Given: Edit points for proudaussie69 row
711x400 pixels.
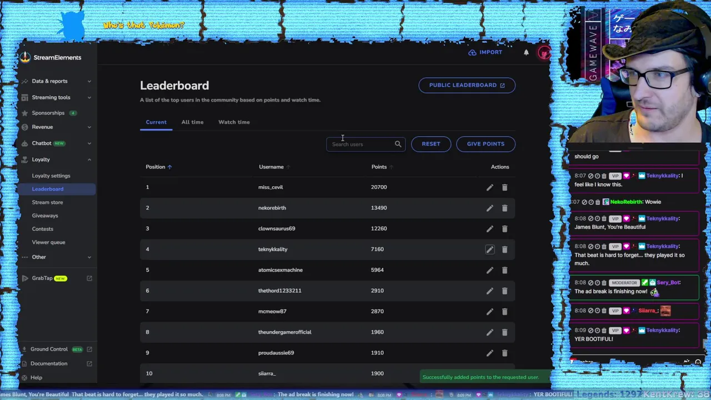Looking at the screenshot, I should tap(489, 353).
